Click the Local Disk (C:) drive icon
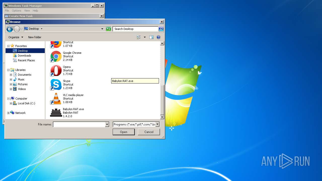Image resolution: width=322 pixels, height=181 pixels. click(15, 103)
